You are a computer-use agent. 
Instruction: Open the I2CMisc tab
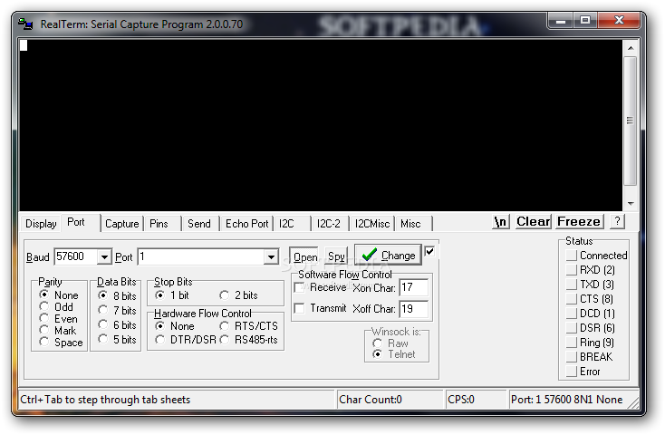(372, 224)
